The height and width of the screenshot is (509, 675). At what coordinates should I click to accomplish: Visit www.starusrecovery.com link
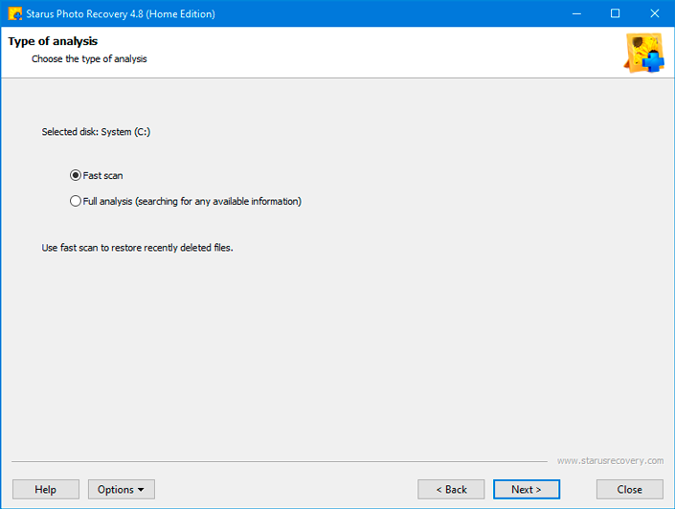click(x=610, y=461)
